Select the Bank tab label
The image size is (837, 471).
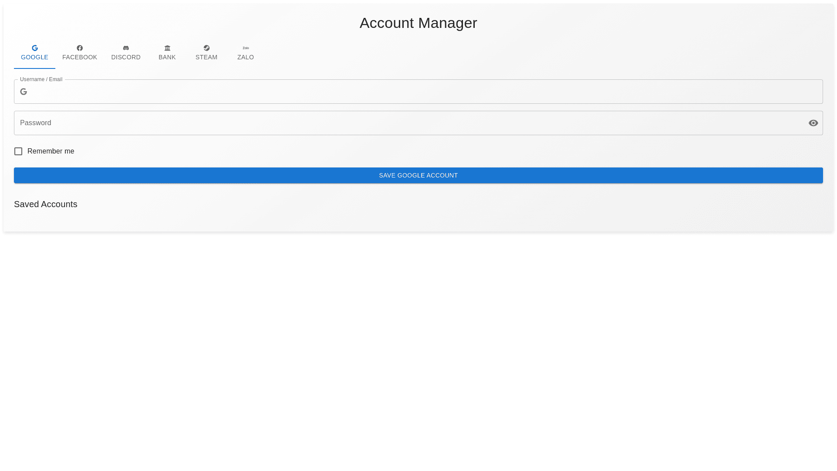click(x=167, y=57)
